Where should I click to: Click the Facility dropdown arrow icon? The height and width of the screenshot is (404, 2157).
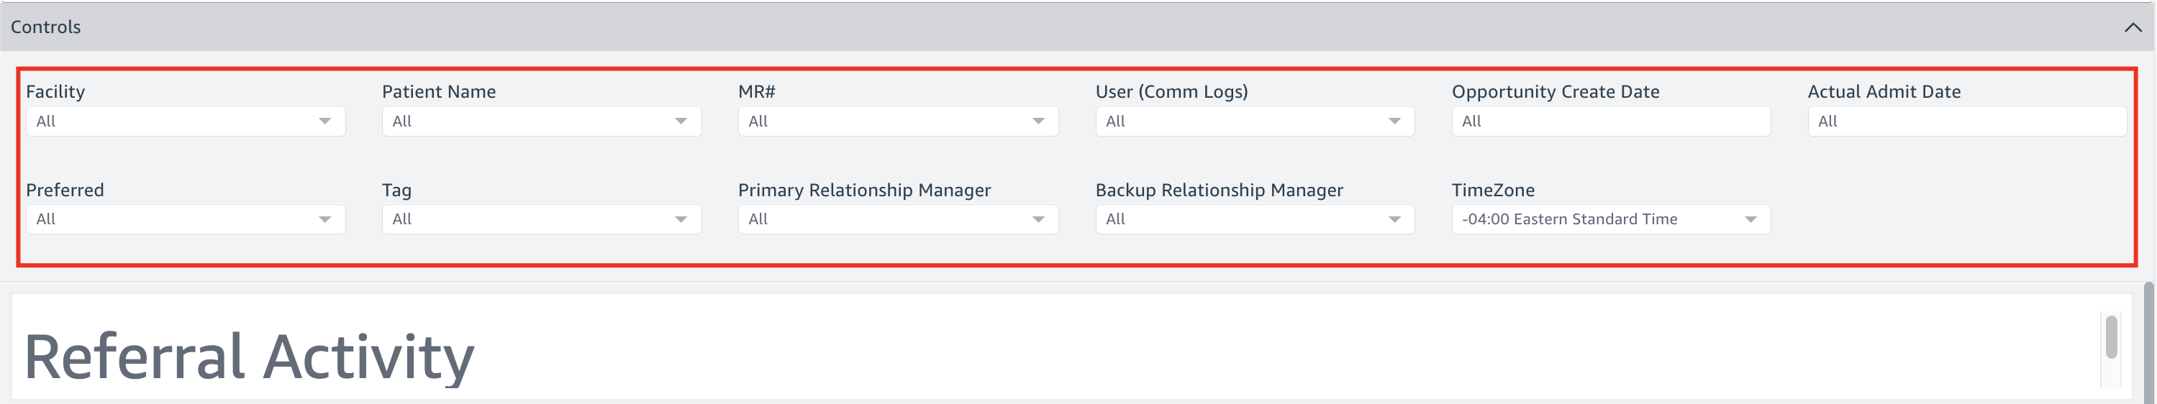point(325,121)
